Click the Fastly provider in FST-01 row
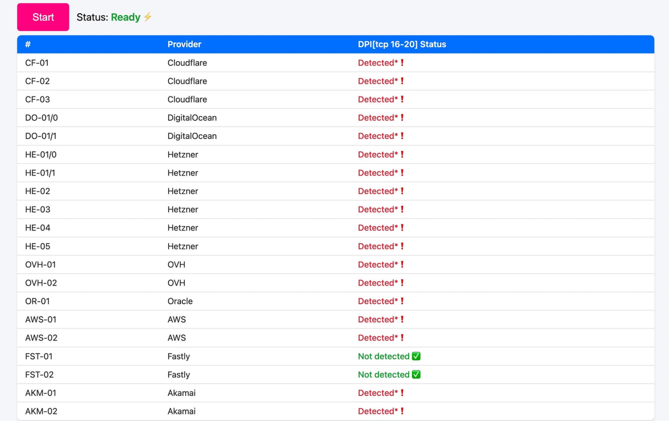 point(179,356)
